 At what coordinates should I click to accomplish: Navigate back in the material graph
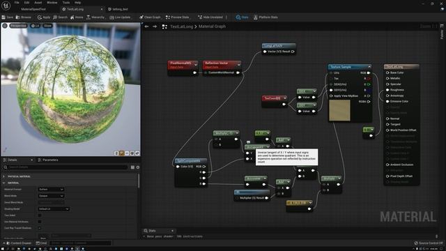(146, 26)
